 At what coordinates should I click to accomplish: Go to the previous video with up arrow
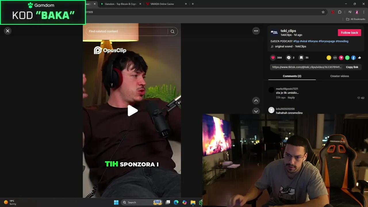click(256, 101)
